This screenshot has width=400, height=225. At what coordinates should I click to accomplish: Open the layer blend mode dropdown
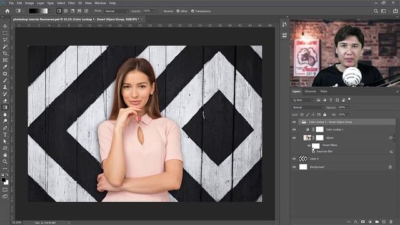[307, 107]
